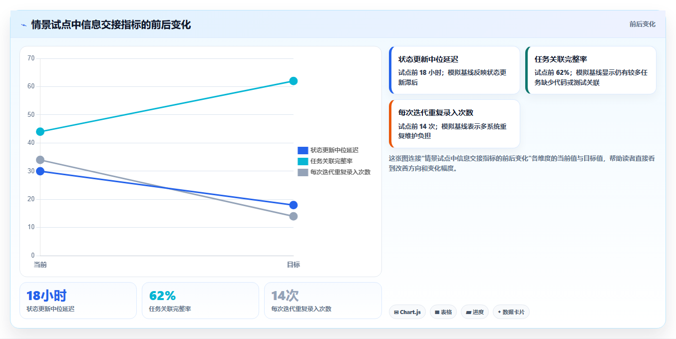
Task: Open the 任务关联完整率 detail card
Action: point(591,70)
